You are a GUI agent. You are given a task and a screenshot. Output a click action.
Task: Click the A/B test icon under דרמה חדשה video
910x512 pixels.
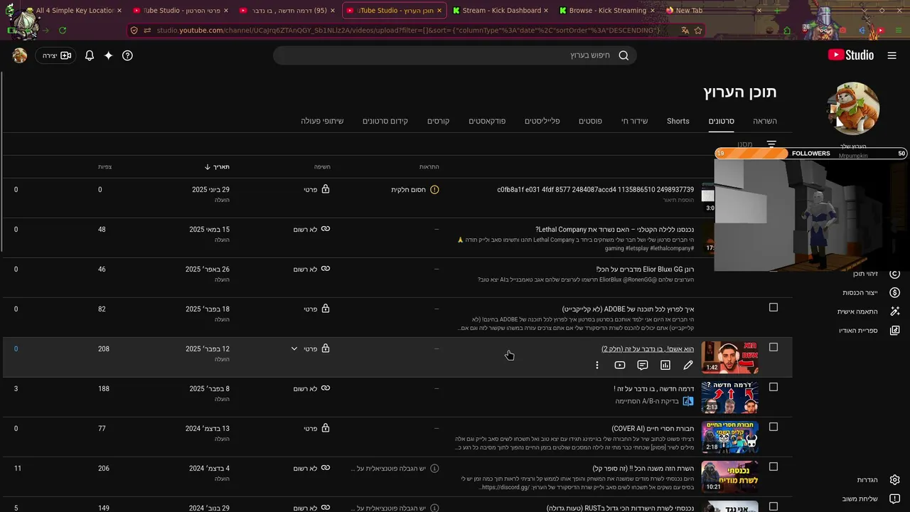(688, 401)
